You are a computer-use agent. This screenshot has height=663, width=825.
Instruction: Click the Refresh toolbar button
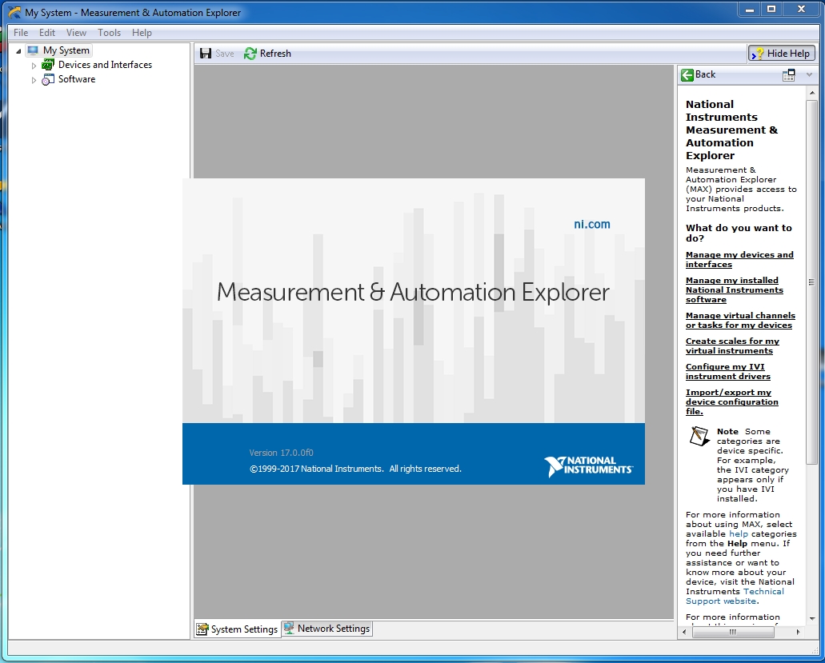268,53
